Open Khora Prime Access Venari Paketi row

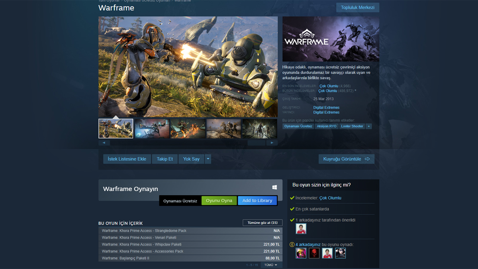(x=190, y=238)
